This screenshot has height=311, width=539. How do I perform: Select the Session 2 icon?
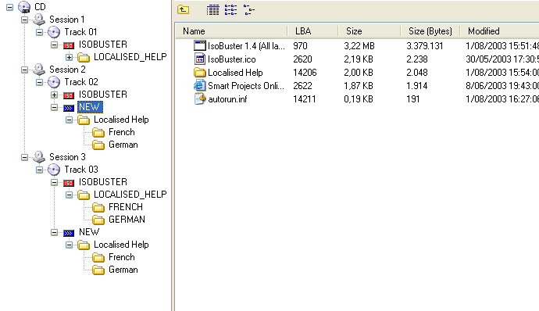[39, 70]
